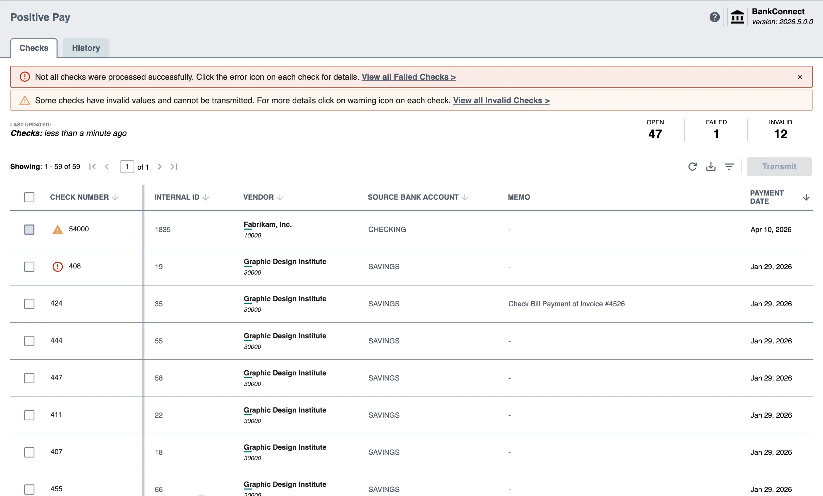The image size is (823, 496).
Task: Click the orange warning triangle in the invalid checks banner
Action: tap(25, 100)
